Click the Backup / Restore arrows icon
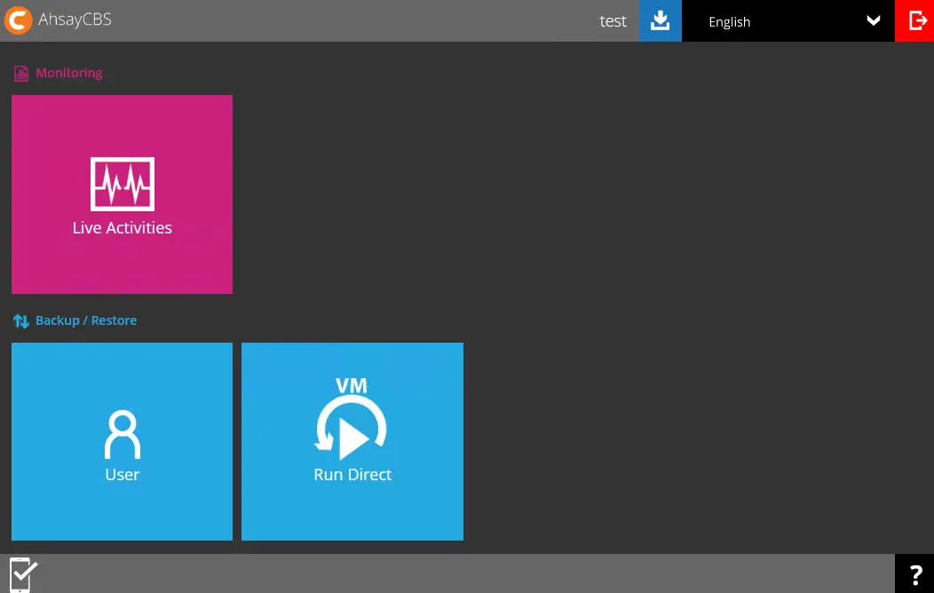 coord(21,321)
